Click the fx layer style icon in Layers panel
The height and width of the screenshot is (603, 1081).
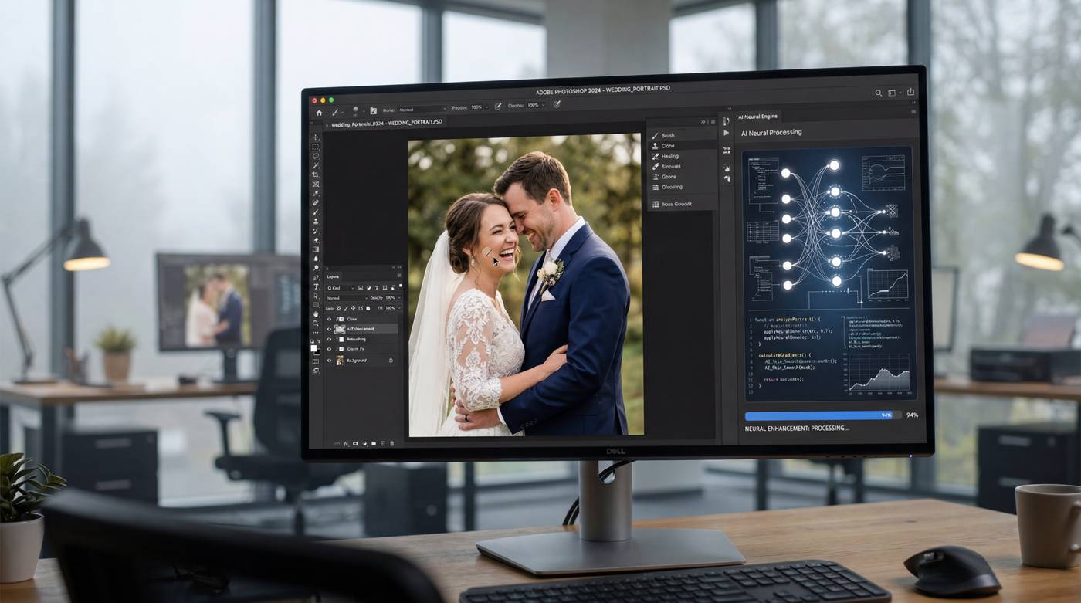pyautogui.click(x=347, y=443)
